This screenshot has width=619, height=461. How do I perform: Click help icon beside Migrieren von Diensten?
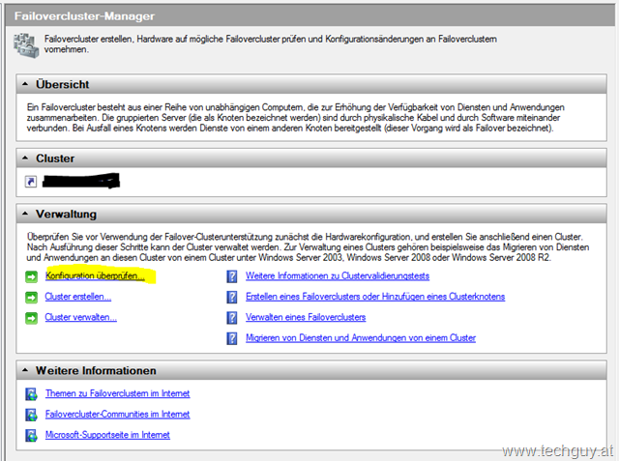click(x=232, y=338)
